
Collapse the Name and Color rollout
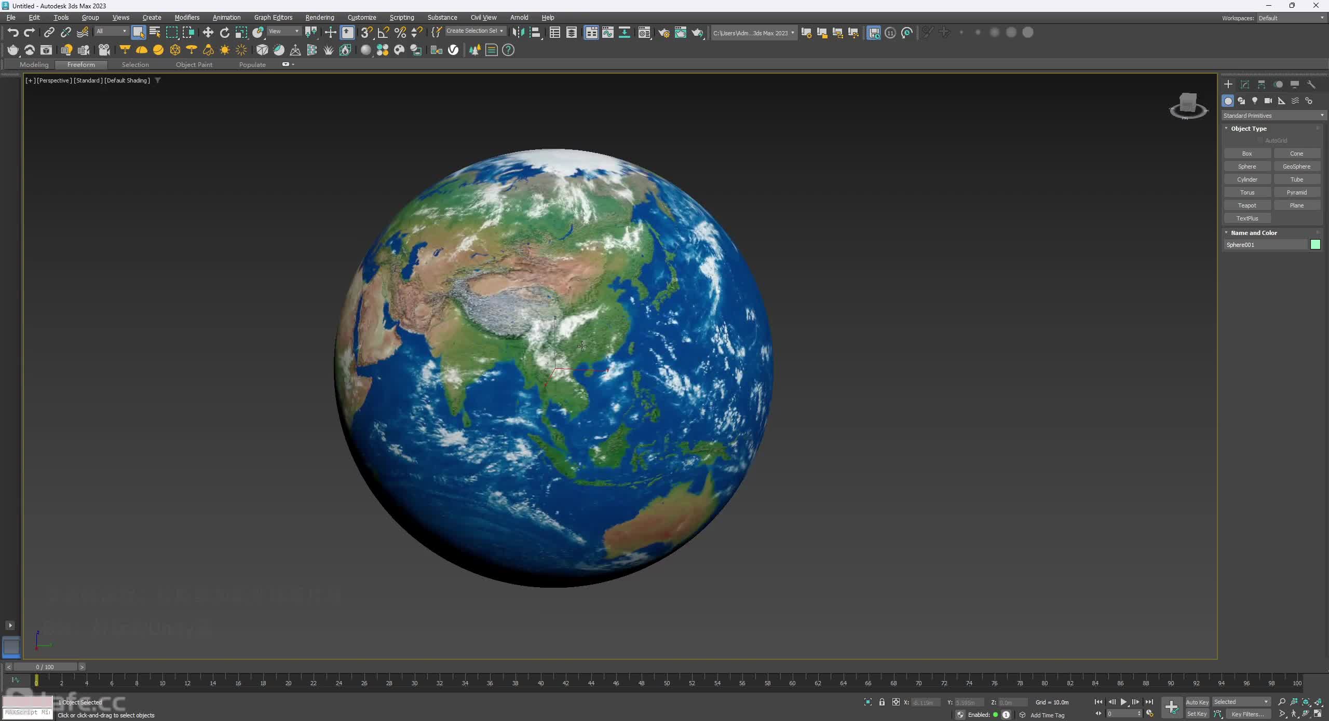pyautogui.click(x=1254, y=233)
